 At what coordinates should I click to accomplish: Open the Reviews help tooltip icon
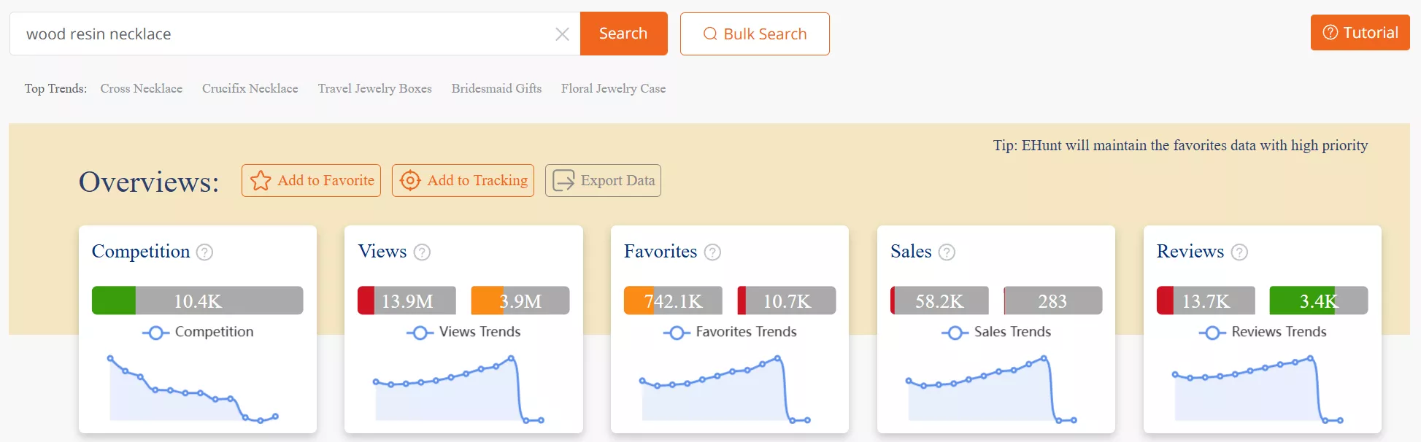coord(1239,252)
